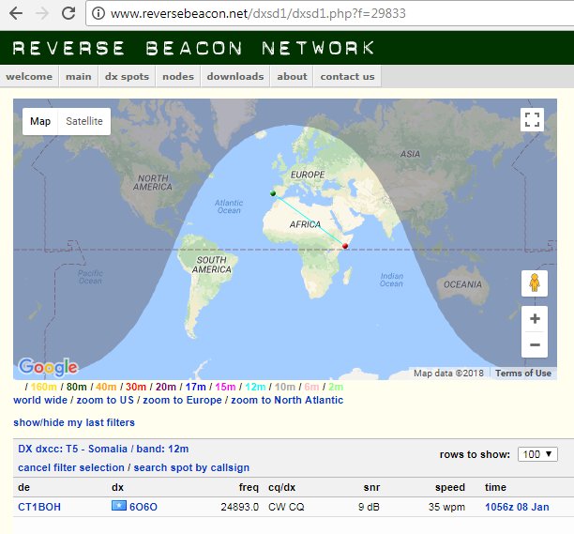Click cancel filter selection
The width and height of the screenshot is (574, 534).
[x=71, y=467]
